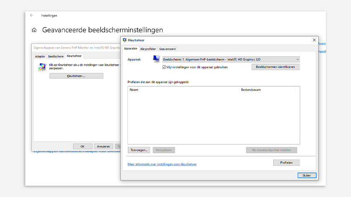Toggle 'Mijn instellingen voor dit apparaat gebruiken'
The height and width of the screenshot is (197, 351).
[x=164, y=67]
